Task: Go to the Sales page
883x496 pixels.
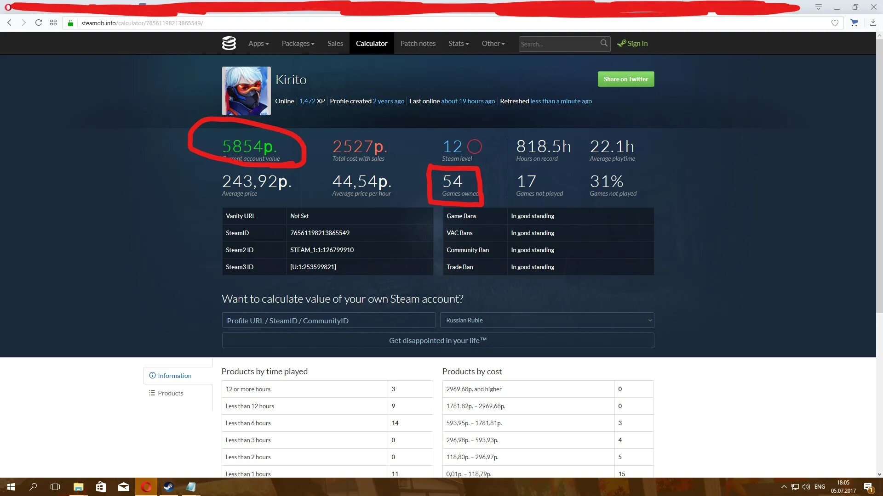Action: [335, 43]
